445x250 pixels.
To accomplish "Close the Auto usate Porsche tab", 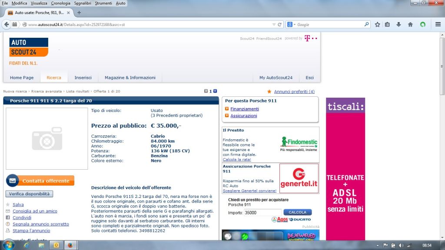I will pyautogui.click(x=68, y=13).
